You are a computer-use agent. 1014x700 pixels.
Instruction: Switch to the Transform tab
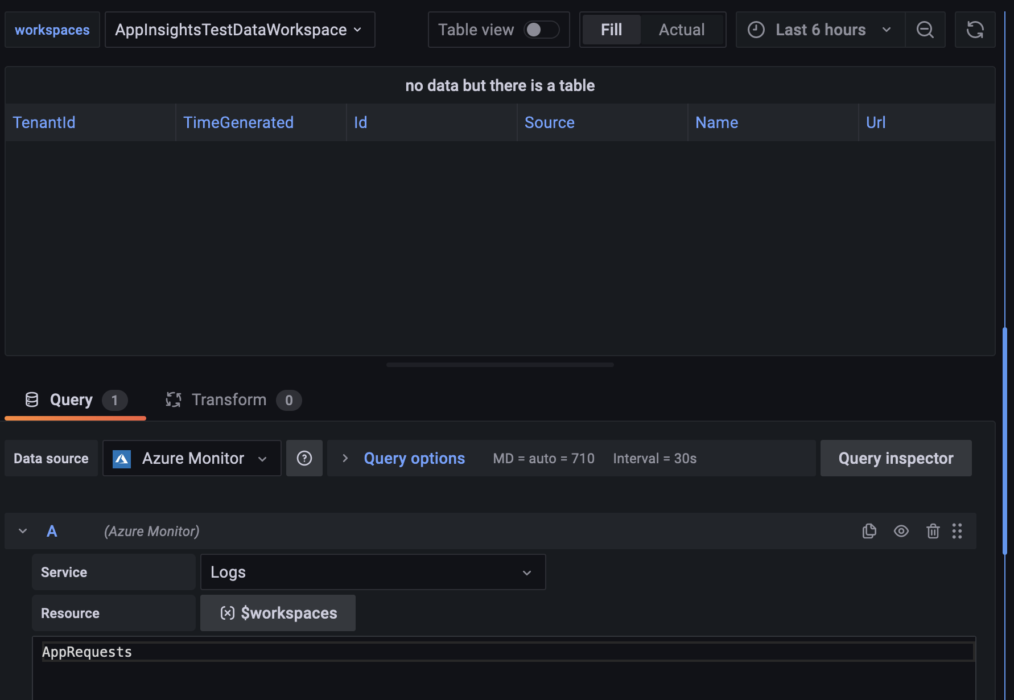(229, 399)
